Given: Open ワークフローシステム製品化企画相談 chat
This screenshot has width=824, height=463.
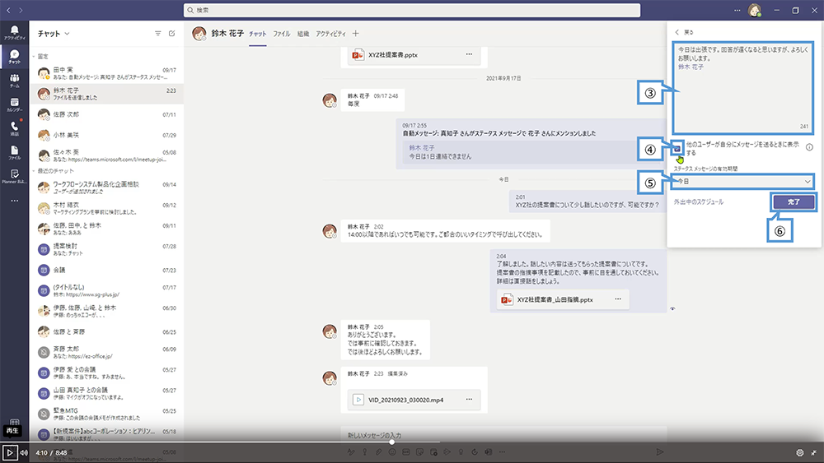Looking at the screenshot, I should 107,188.
